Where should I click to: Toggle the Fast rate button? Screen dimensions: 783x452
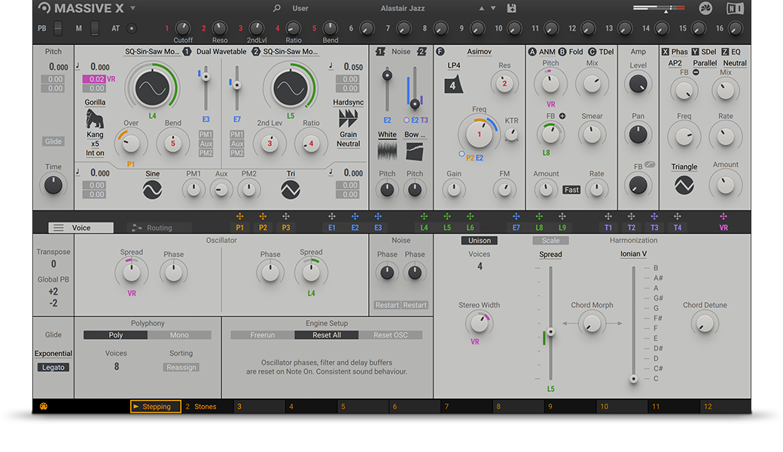tap(571, 190)
